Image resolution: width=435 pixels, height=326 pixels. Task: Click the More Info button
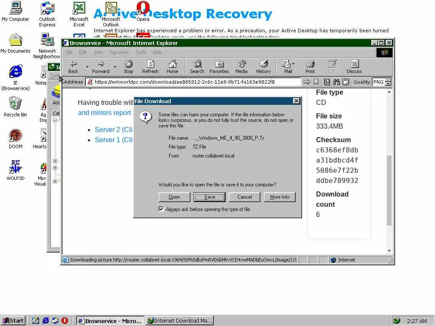[280, 197]
